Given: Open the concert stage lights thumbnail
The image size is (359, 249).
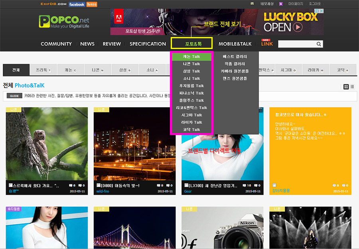Looking at the screenshot, I should click(x=310, y=227).
